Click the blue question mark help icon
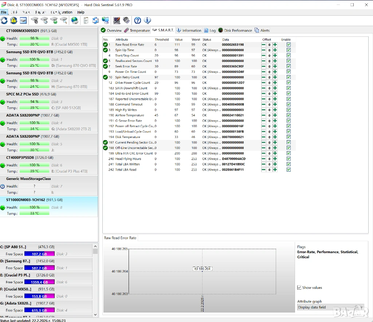The image size is (373, 322). [x=138, y=20]
